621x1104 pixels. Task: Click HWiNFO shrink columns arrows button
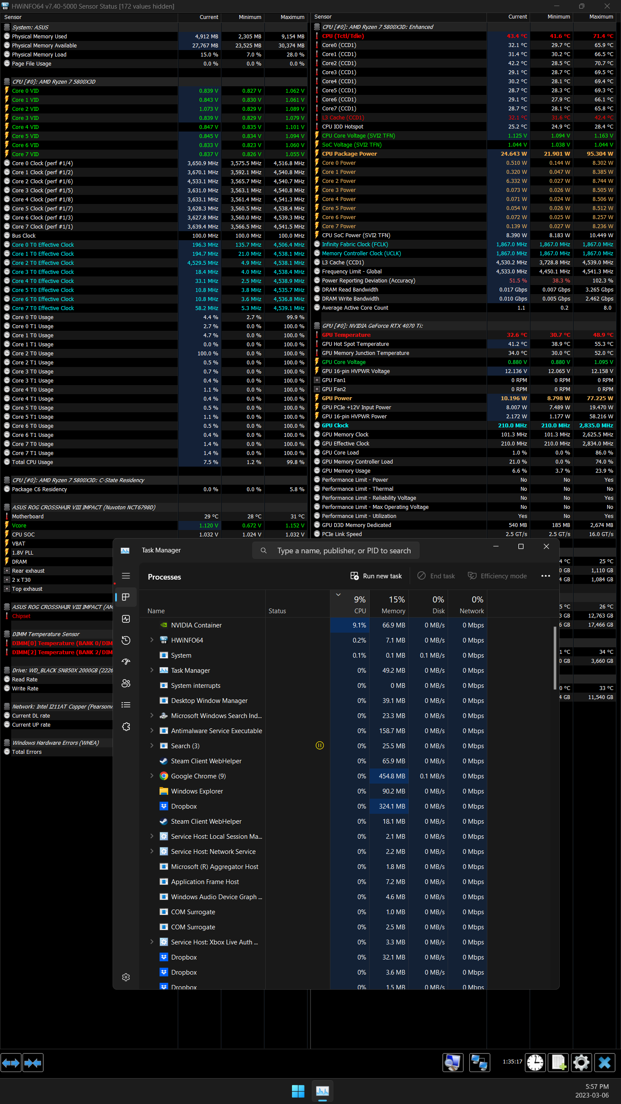(33, 1063)
